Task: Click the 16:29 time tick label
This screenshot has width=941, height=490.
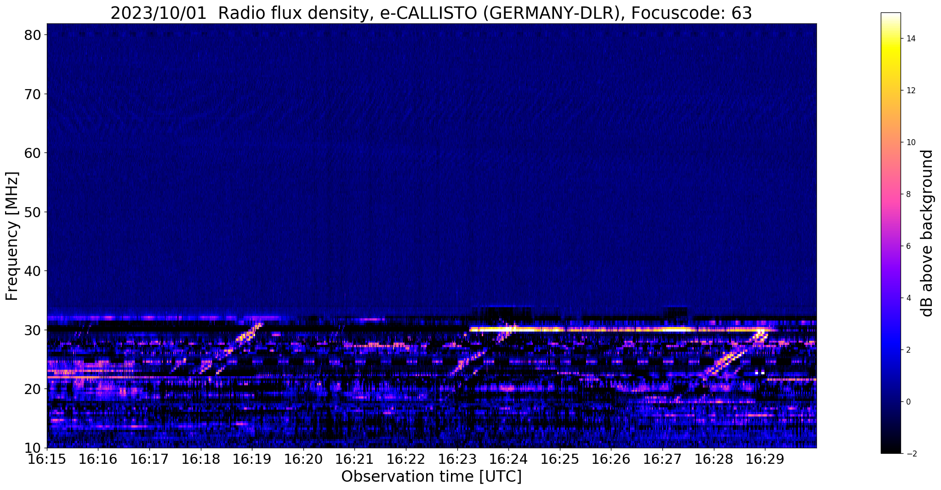Action: point(765,459)
